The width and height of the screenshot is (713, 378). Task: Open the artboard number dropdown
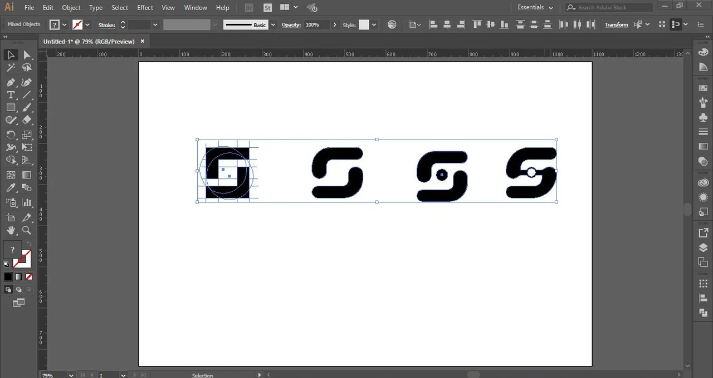pos(123,375)
